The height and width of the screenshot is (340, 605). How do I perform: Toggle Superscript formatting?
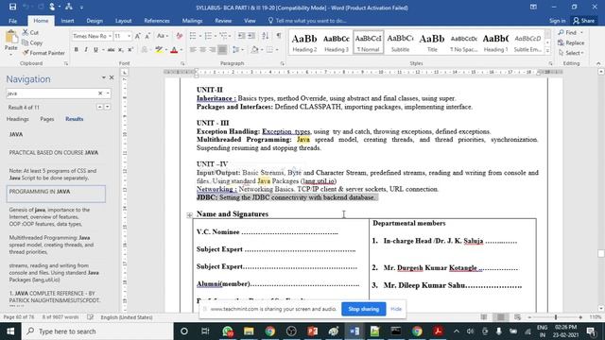(x=130, y=50)
